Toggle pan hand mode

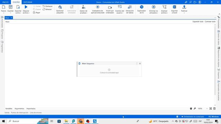coord(191,108)
